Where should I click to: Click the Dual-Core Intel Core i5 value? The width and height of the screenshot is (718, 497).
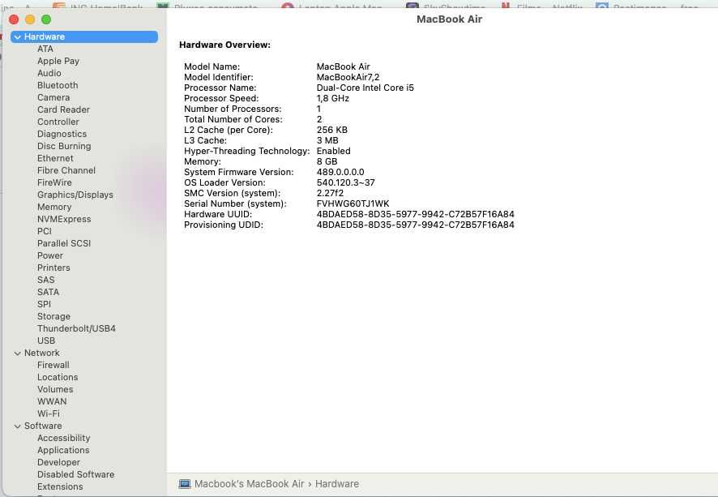365,88
